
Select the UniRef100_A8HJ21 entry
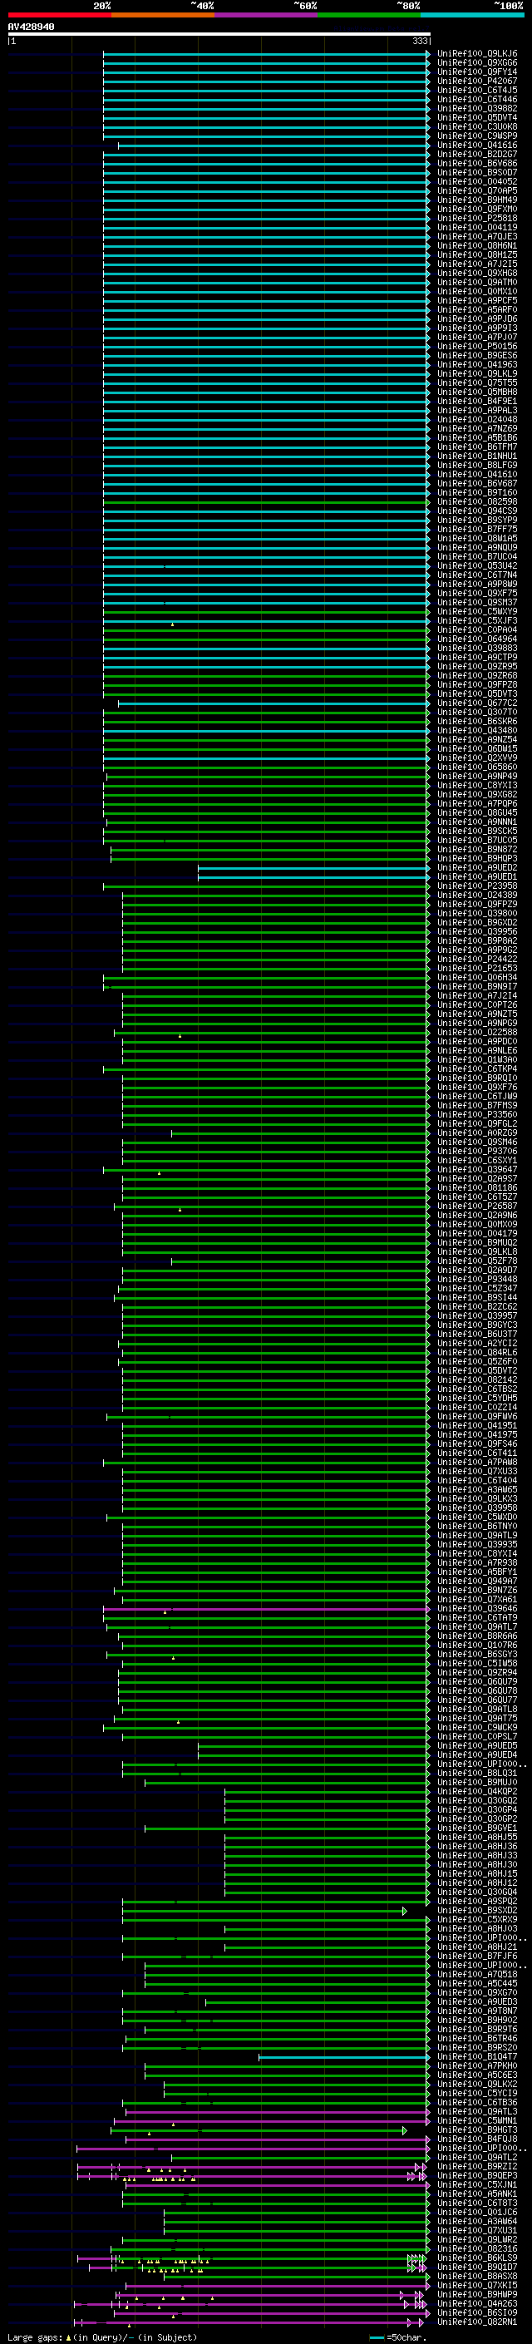(477, 1947)
